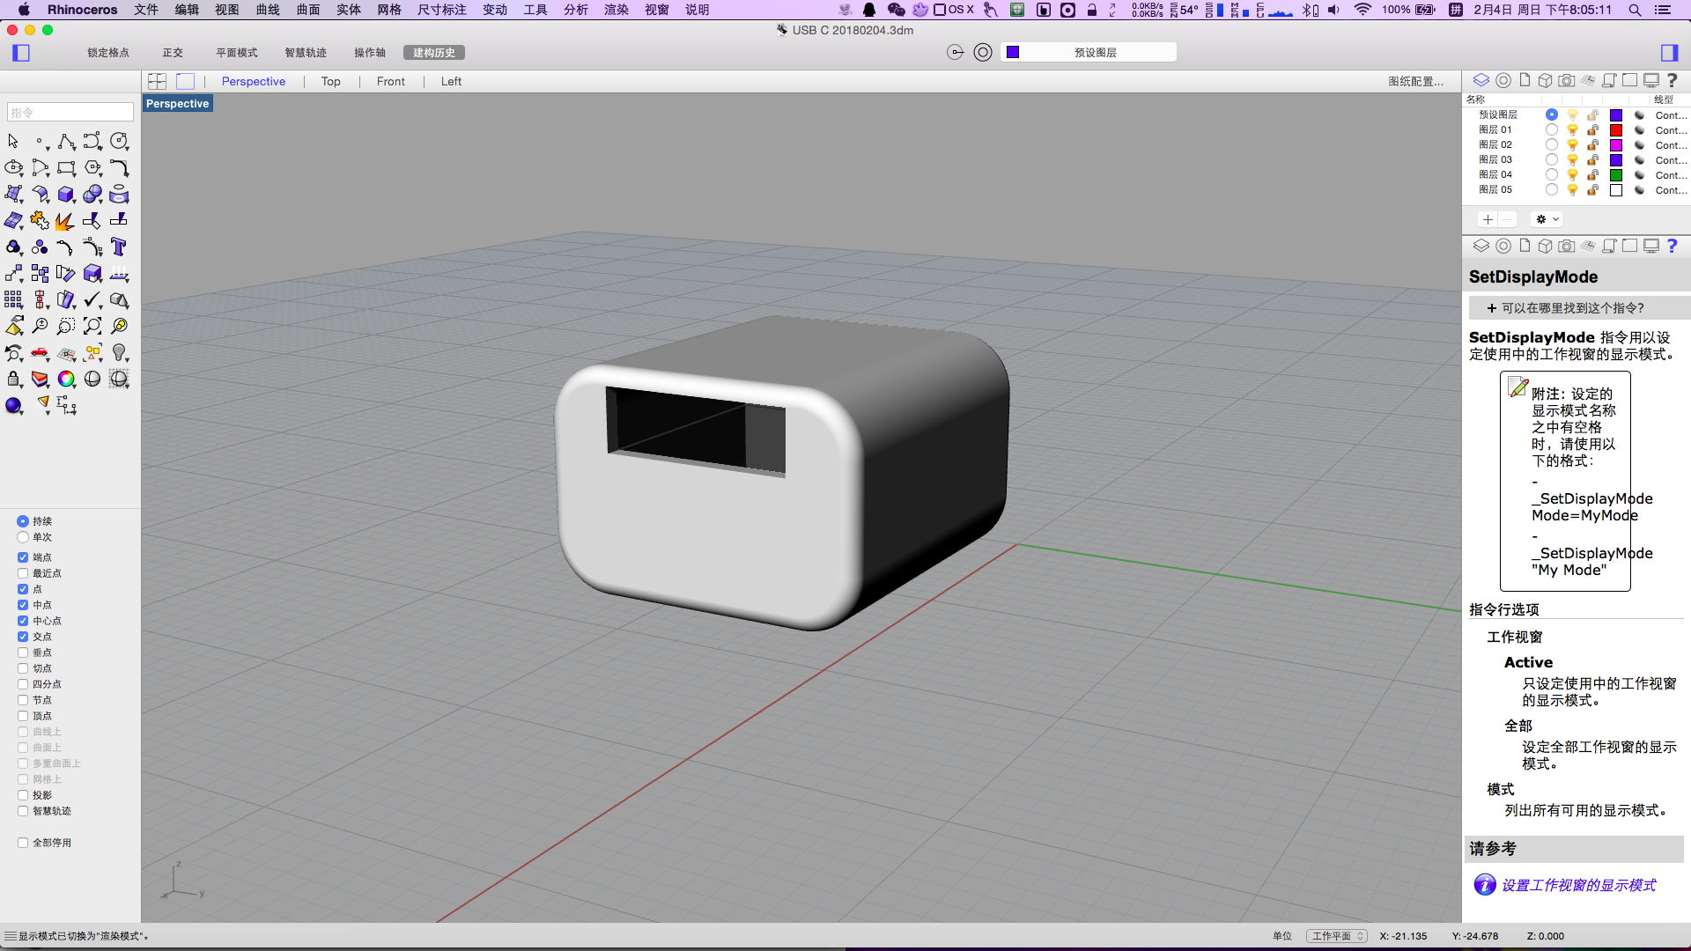Open camera panel icon in top right panel

1566,80
